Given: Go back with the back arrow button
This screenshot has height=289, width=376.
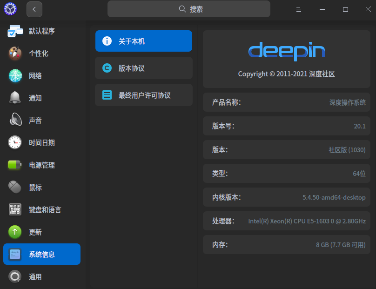Looking at the screenshot, I should pos(34,9).
